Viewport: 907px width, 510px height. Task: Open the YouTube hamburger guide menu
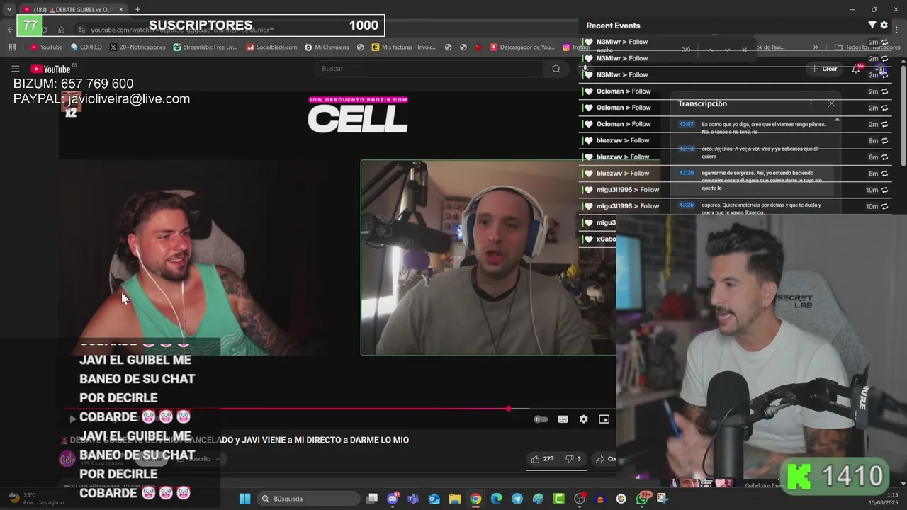pyautogui.click(x=15, y=69)
